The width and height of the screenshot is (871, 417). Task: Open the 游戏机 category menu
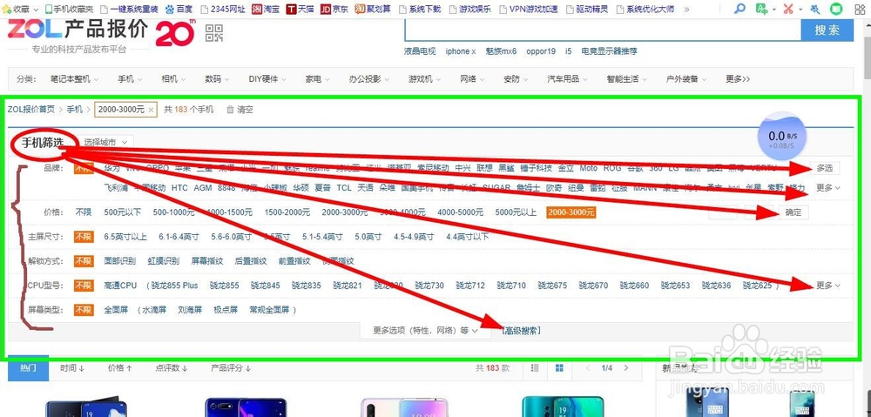(424, 79)
